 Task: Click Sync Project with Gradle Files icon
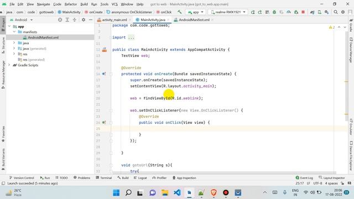click(x=312, y=12)
